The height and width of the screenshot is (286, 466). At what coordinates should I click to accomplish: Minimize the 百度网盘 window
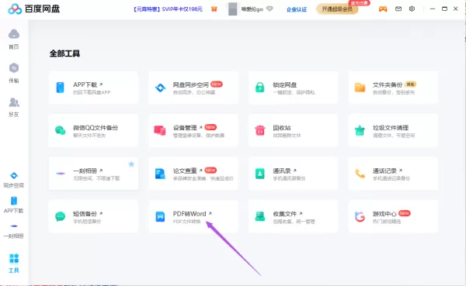click(x=433, y=9)
